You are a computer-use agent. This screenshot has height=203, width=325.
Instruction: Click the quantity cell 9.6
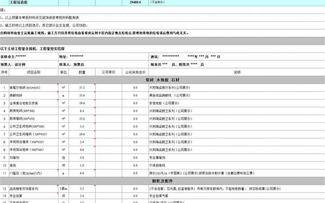pyautogui.click(x=82, y=150)
